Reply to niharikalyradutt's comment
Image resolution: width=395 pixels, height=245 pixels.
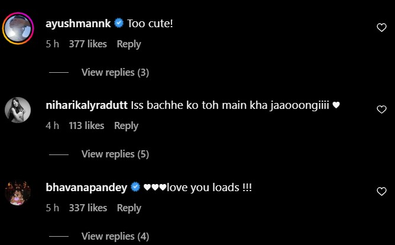[126, 126]
